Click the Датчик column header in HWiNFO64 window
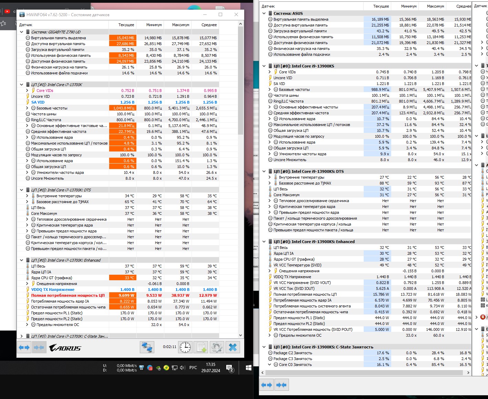This screenshot has width=488, height=399. [63, 25]
